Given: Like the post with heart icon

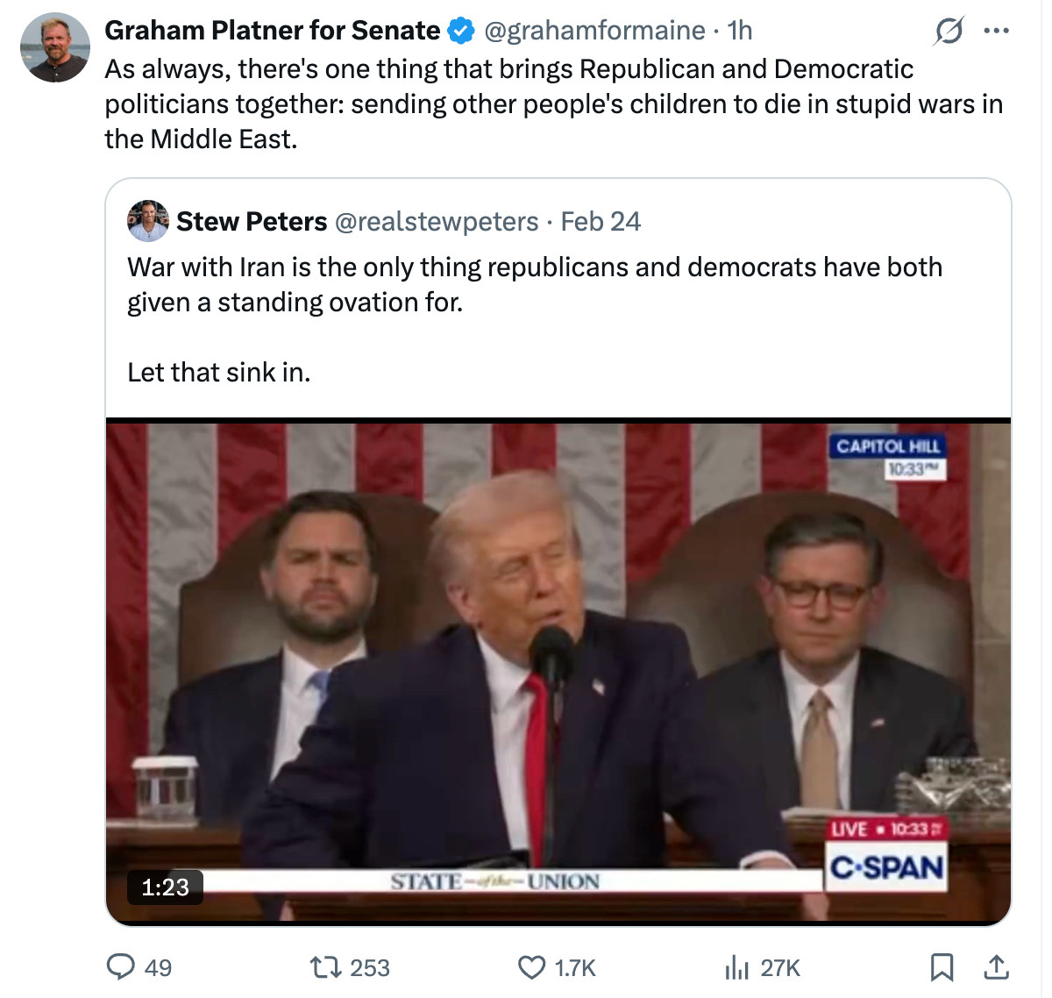Looking at the screenshot, I should [531, 966].
